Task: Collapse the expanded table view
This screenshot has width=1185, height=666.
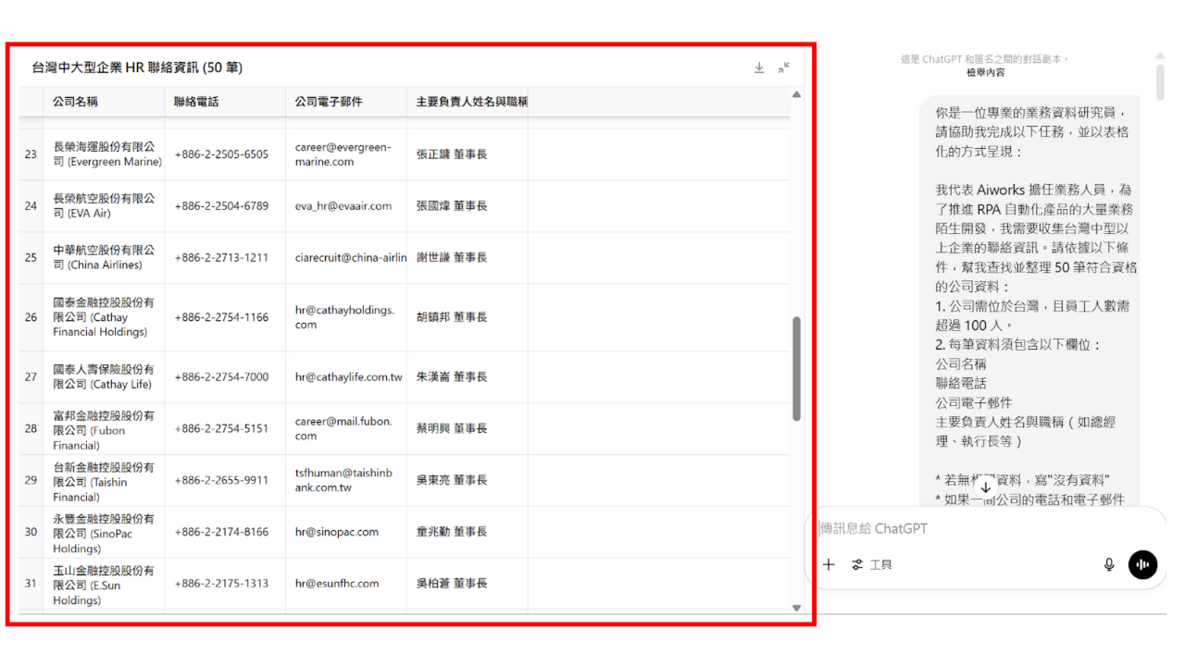Action: point(784,68)
